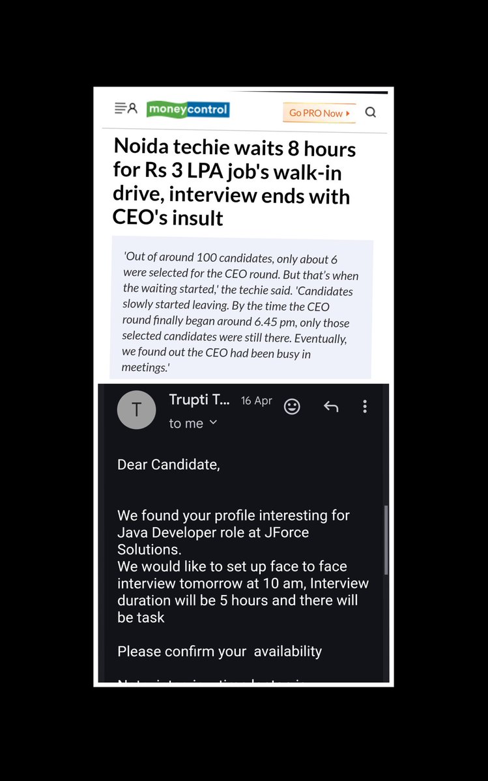
Task: Open sender name Trupti T...
Action: pos(199,400)
